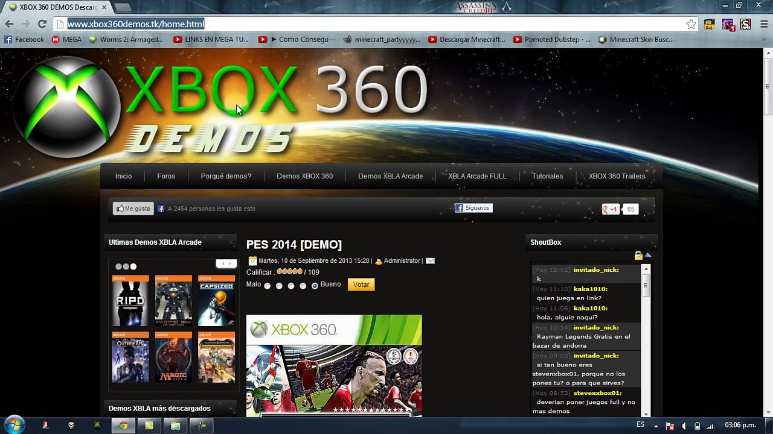Screen dimensions: 773x434
Task: Bookmark this page with the star icon
Action: click(x=691, y=24)
